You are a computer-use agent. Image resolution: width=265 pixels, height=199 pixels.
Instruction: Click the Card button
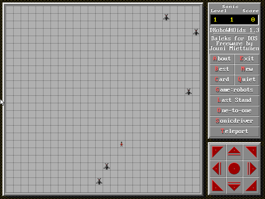[222, 80]
